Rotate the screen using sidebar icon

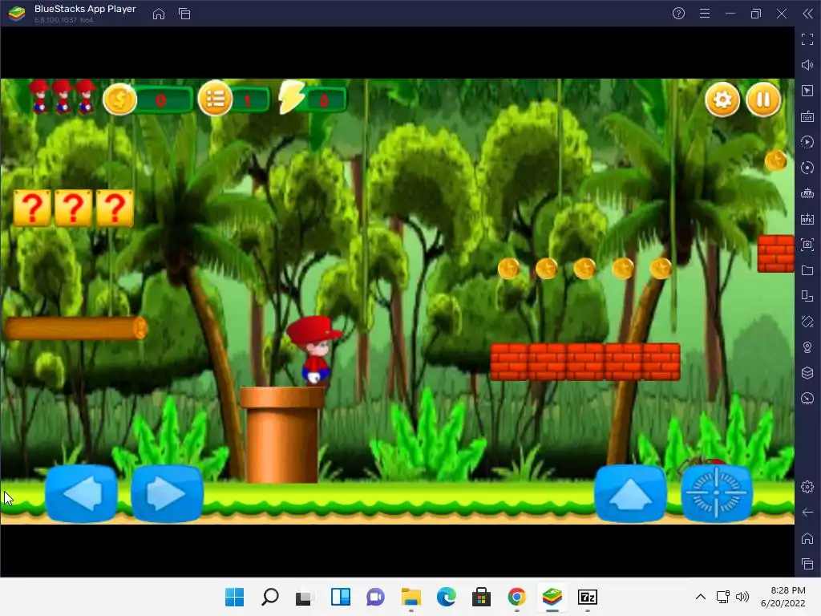tap(807, 322)
